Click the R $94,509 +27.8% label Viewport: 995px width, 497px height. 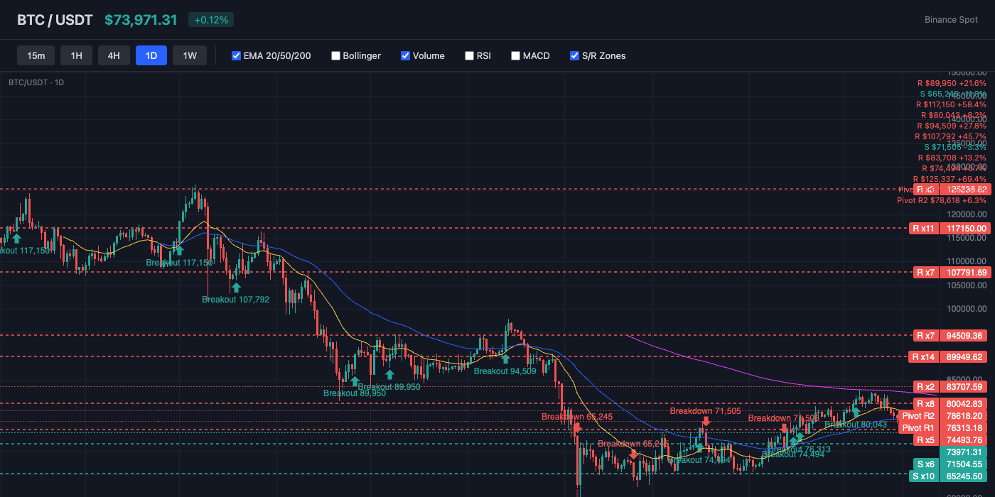[x=952, y=126]
